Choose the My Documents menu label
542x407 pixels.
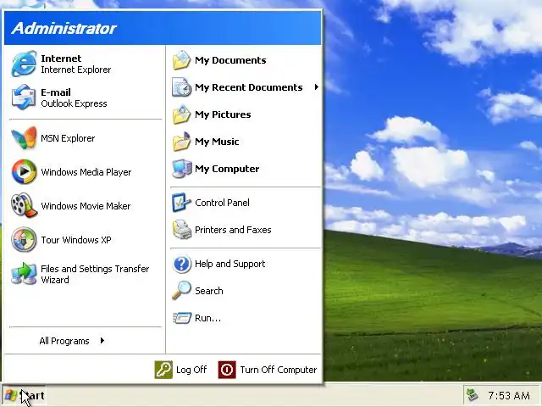tap(230, 60)
